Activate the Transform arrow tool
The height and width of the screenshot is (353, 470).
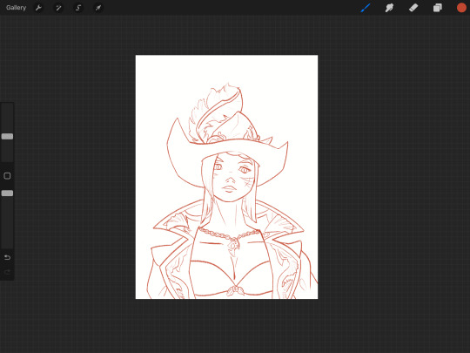(x=98, y=8)
